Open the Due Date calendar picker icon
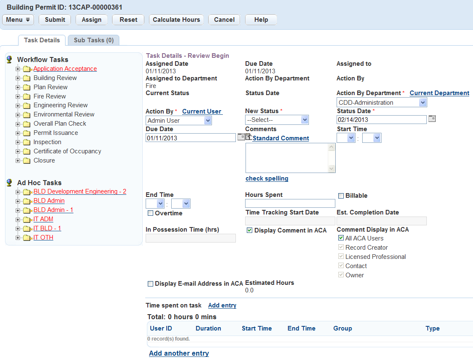 [241, 137]
